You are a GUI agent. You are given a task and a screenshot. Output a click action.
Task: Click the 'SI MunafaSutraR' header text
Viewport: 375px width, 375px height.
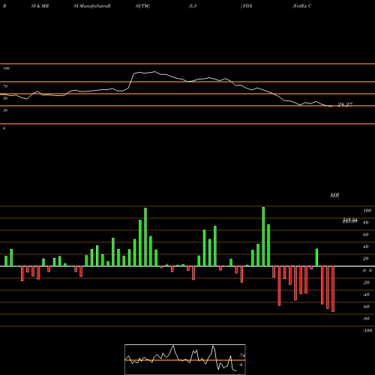point(92,6)
